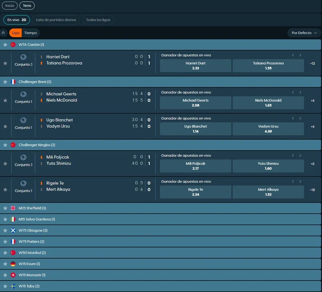Click the Sweden flag next to W15 Taby

tap(13, 286)
